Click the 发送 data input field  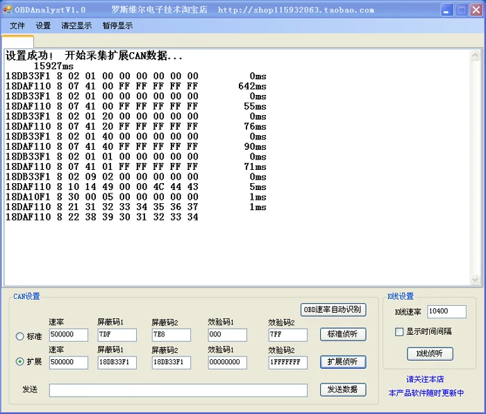178,390
